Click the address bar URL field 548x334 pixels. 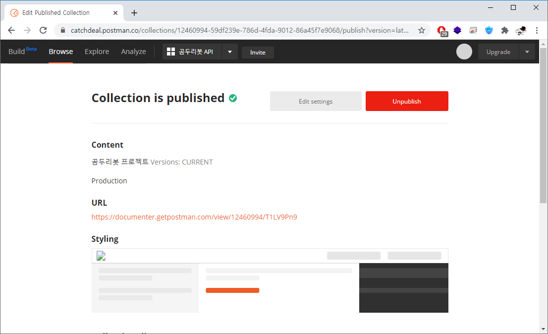[239, 30]
